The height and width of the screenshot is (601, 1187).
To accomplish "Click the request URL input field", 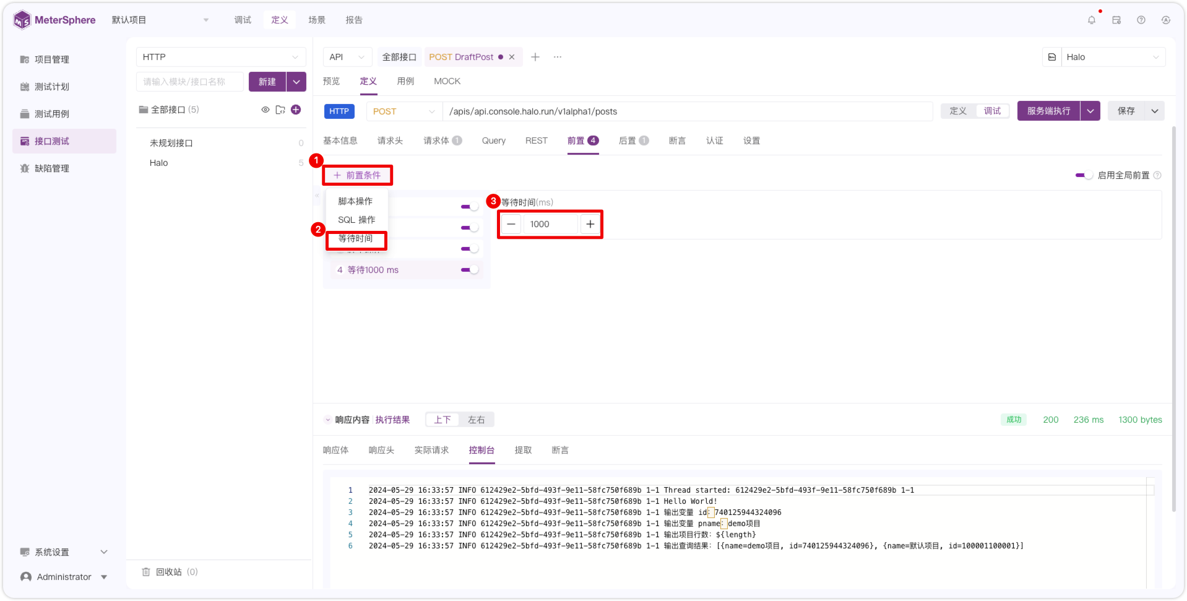I will (687, 111).
